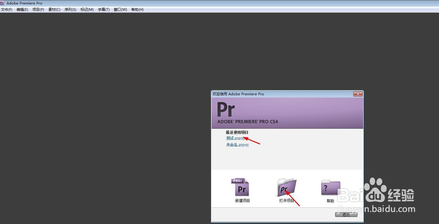Screen dimensions: 439x224
Task: Click the Premiere Pro icon in title bar
Action: 2,3
